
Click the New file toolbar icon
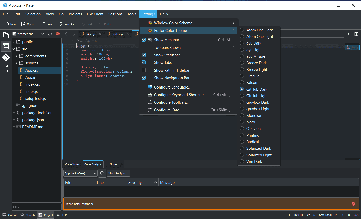(x=10, y=24)
